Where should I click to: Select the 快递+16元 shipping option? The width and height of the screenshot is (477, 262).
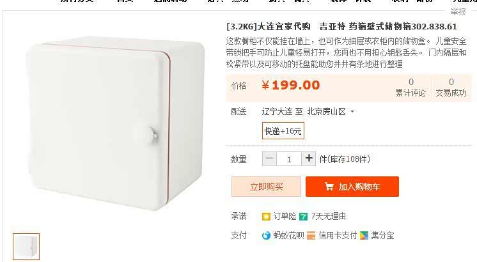coord(283,131)
